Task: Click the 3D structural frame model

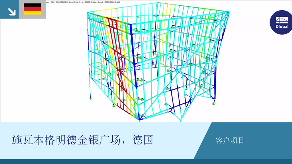Action: [x=158, y=62]
